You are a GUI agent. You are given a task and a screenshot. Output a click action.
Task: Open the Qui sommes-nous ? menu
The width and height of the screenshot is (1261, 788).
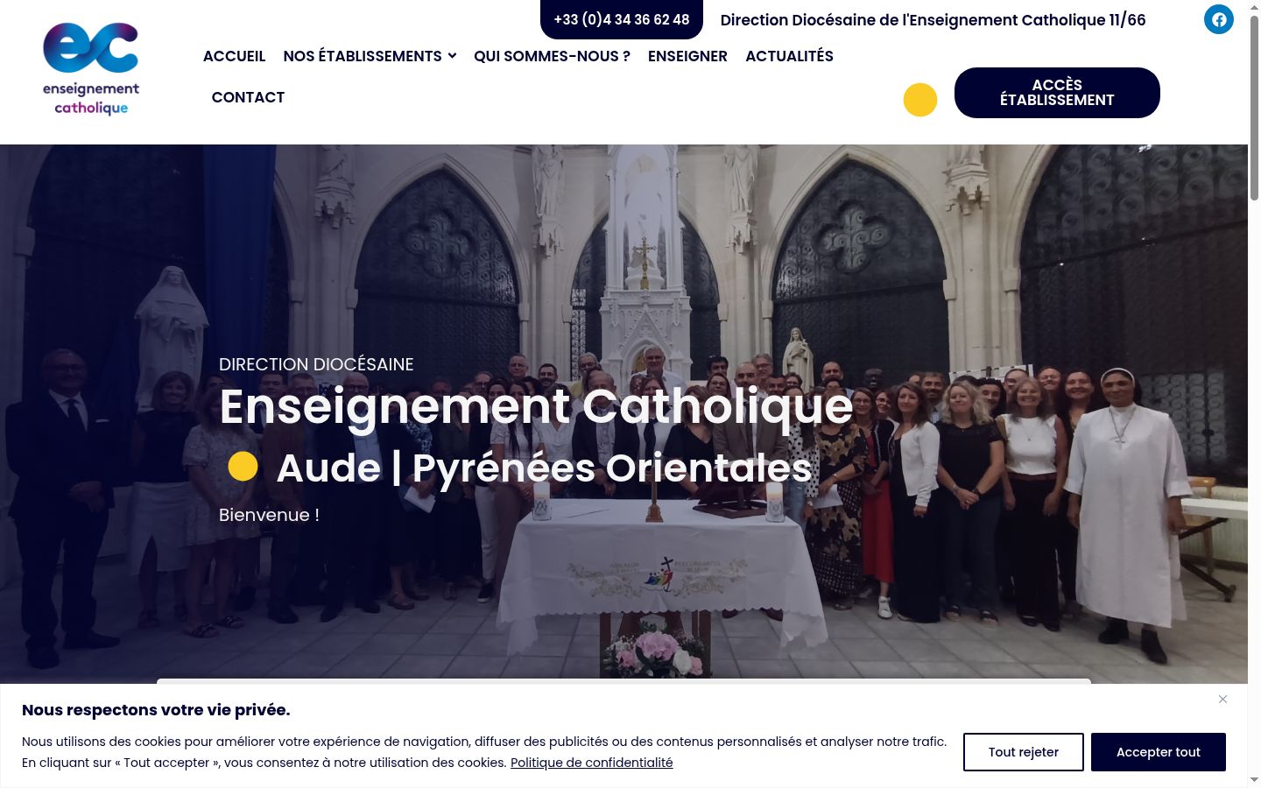(552, 56)
